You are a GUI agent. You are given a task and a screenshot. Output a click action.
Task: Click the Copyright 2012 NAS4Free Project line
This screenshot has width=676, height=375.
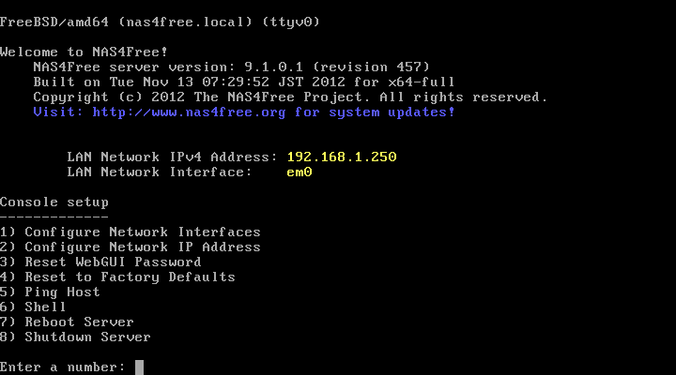click(x=290, y=97)
